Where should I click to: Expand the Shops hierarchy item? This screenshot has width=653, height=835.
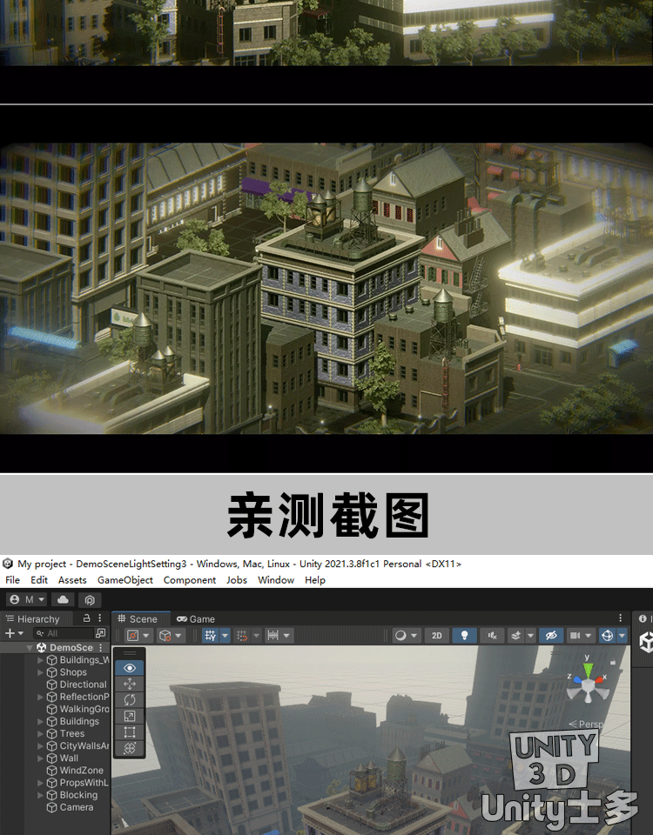coord(41,672)
